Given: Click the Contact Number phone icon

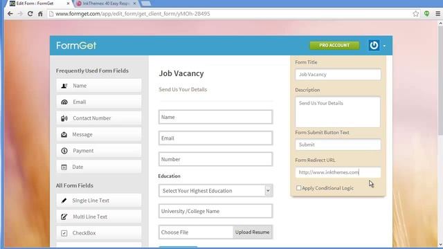Looking at the screenshot, I should (64, 118).
